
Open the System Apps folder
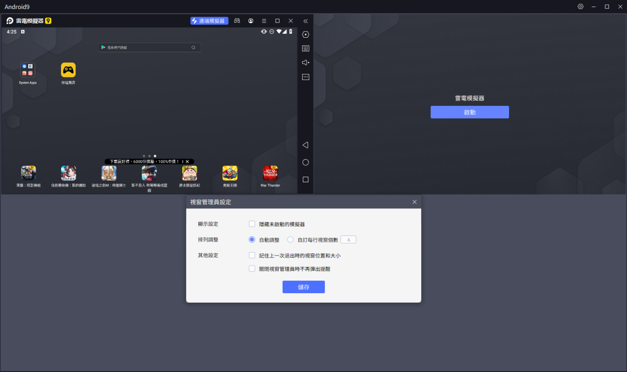pyautogui.click(x=28, y=70)
